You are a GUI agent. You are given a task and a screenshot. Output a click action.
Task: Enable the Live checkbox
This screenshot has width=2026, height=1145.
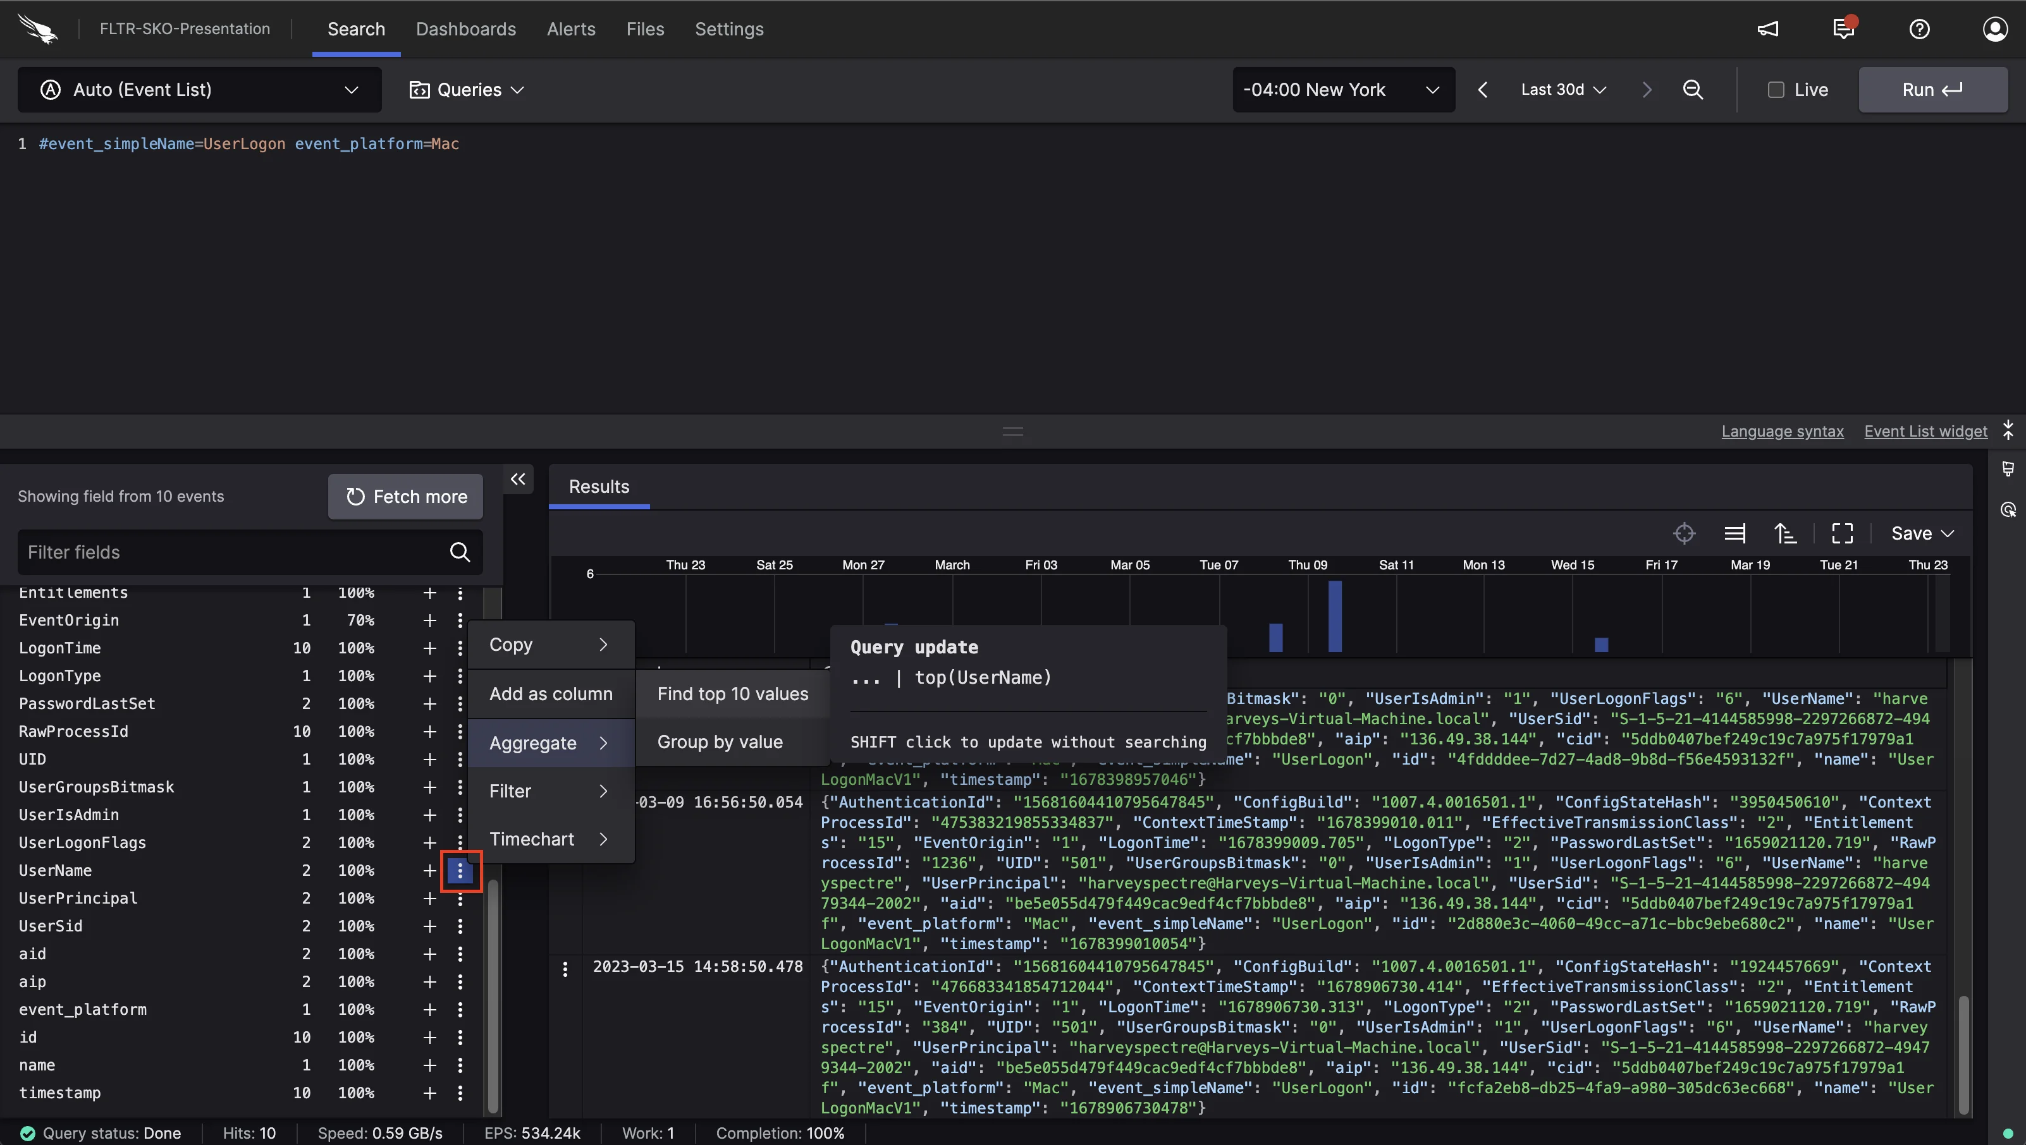tap(1776, 90)
